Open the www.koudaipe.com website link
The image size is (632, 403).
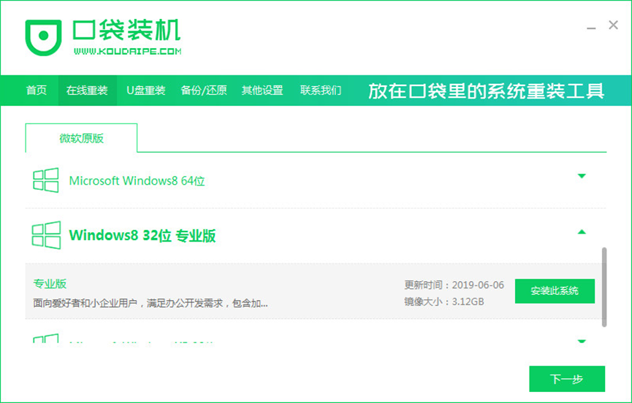tap(127, 51)
